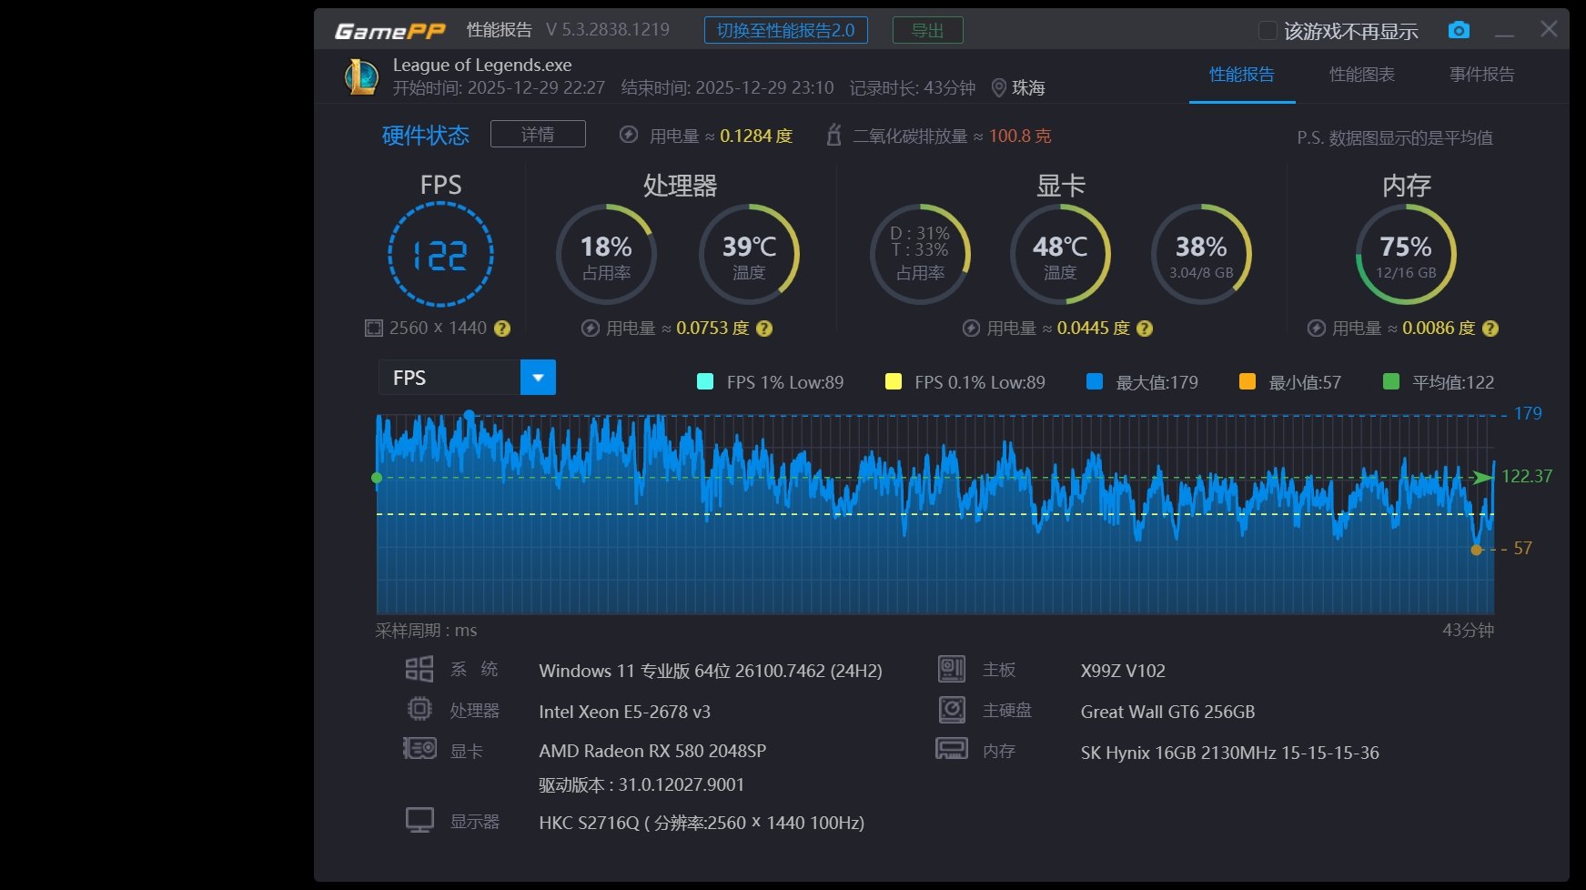This screenshot has width=1586, height=890.
Task: Open the FPS chart metric dropdown arrow
Action: click(538, 378)
